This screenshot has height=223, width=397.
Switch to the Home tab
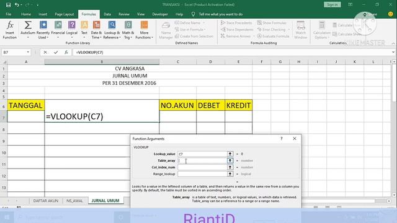coord(26,14)
